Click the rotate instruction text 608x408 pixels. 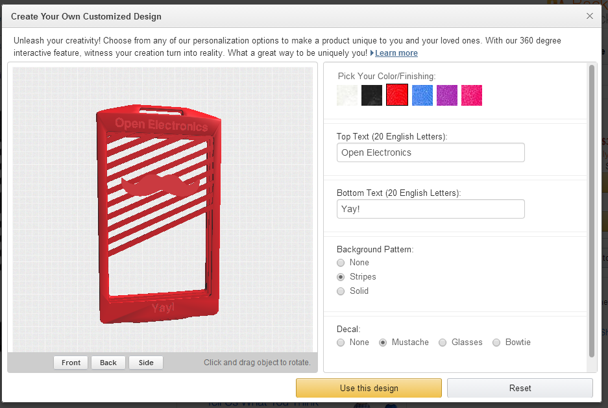point(257,363)
